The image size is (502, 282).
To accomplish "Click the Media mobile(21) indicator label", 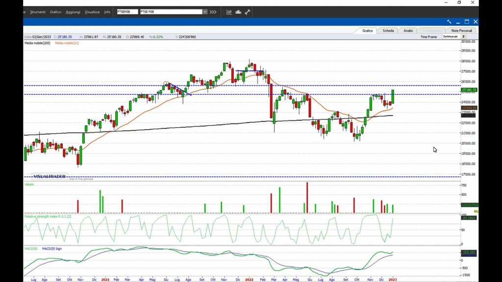I will pos(67,43).
